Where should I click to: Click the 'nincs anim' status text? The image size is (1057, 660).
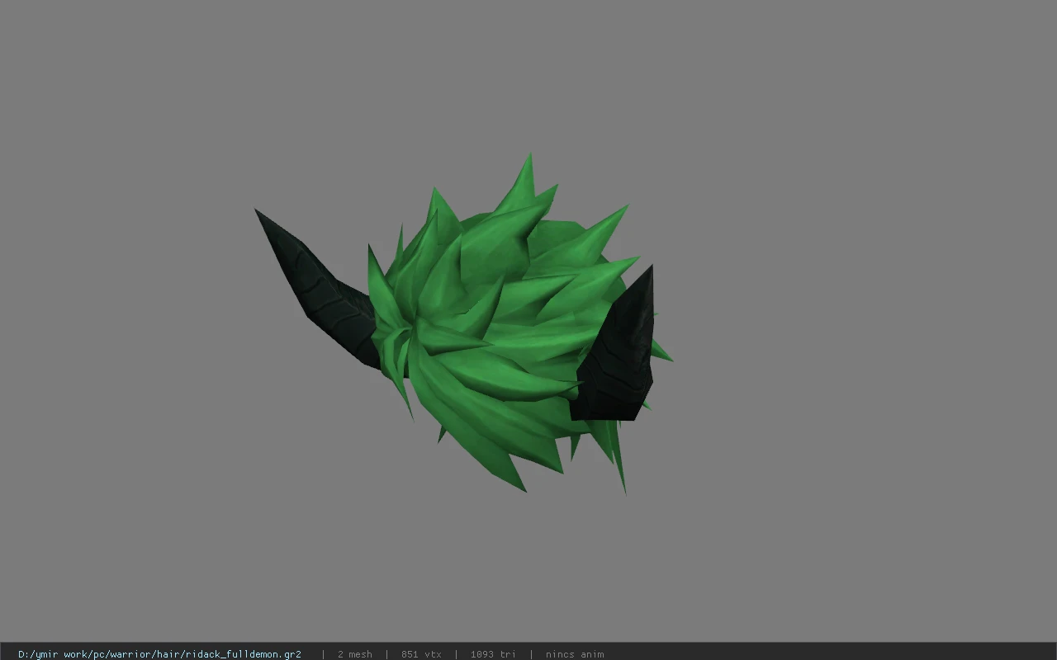tap(575, 654)
